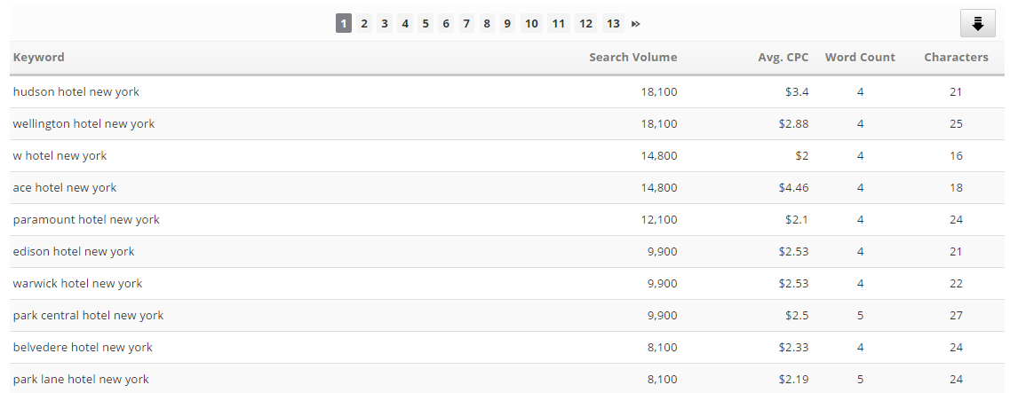Navigate to page 8 of results
This screenshot has width=1018, height=393.
[487, 24]
